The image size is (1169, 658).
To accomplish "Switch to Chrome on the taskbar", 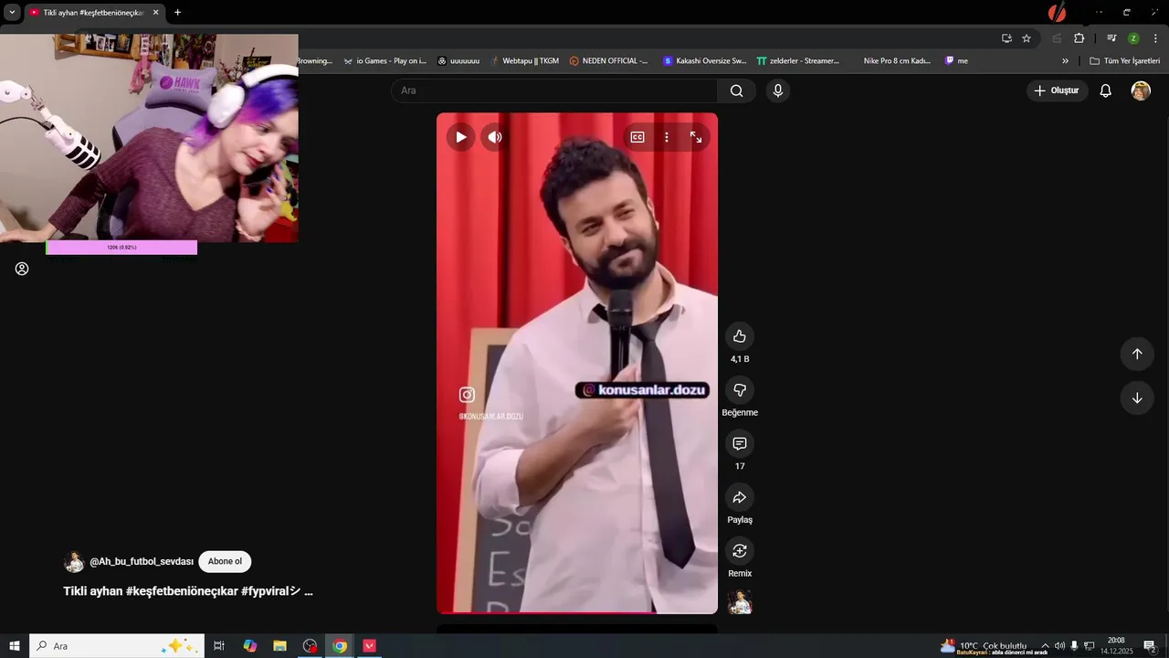I will (x=340, y=646).
